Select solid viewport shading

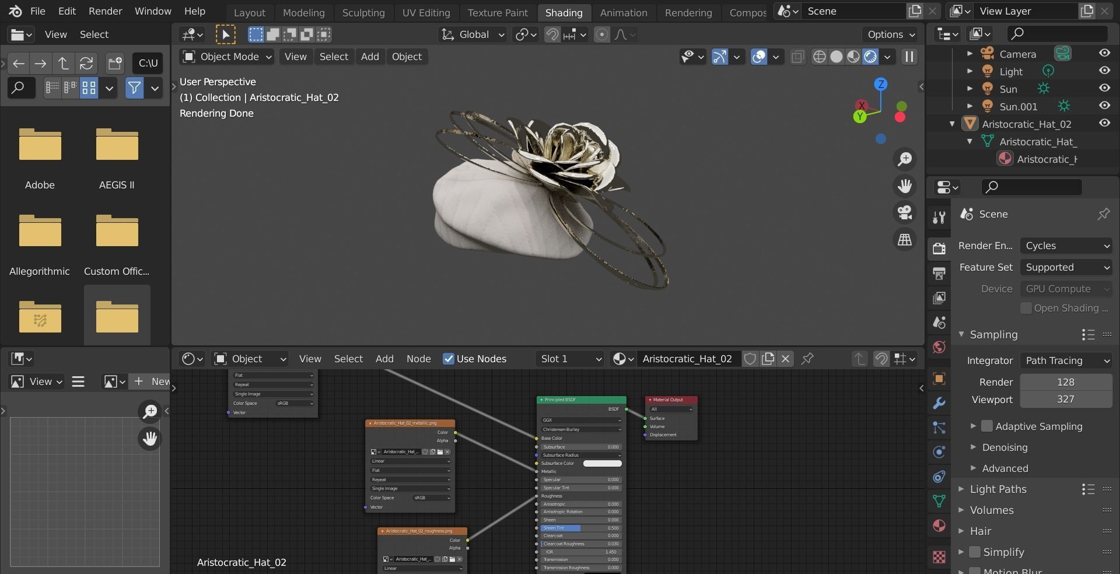point(836,57)
